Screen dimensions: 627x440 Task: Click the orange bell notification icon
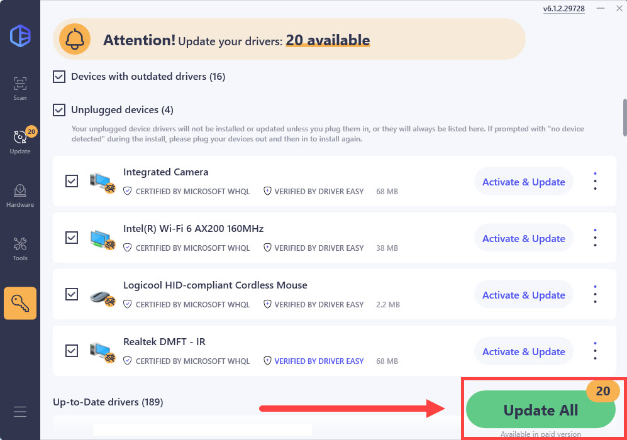(75, 40)
